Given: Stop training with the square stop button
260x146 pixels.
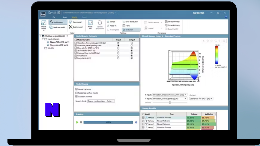Looking at the screenshot, I should point(81,122).
